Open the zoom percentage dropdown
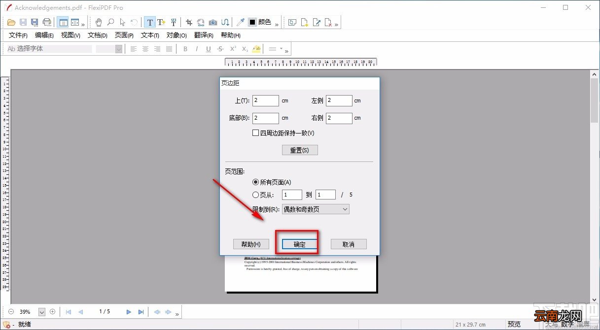The width and height of the screenshot is (600, 330). click(41, 312)
